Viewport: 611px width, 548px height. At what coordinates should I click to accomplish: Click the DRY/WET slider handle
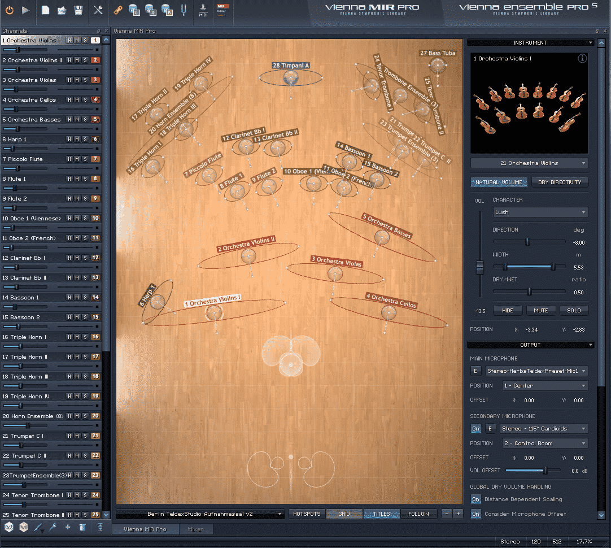click(x=529, y=292)
